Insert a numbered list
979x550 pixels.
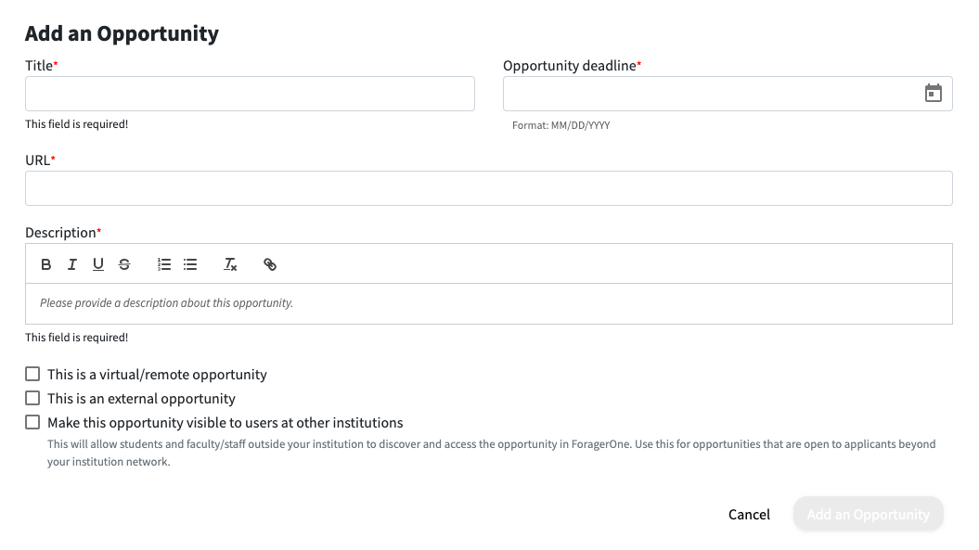pos(164,264)
